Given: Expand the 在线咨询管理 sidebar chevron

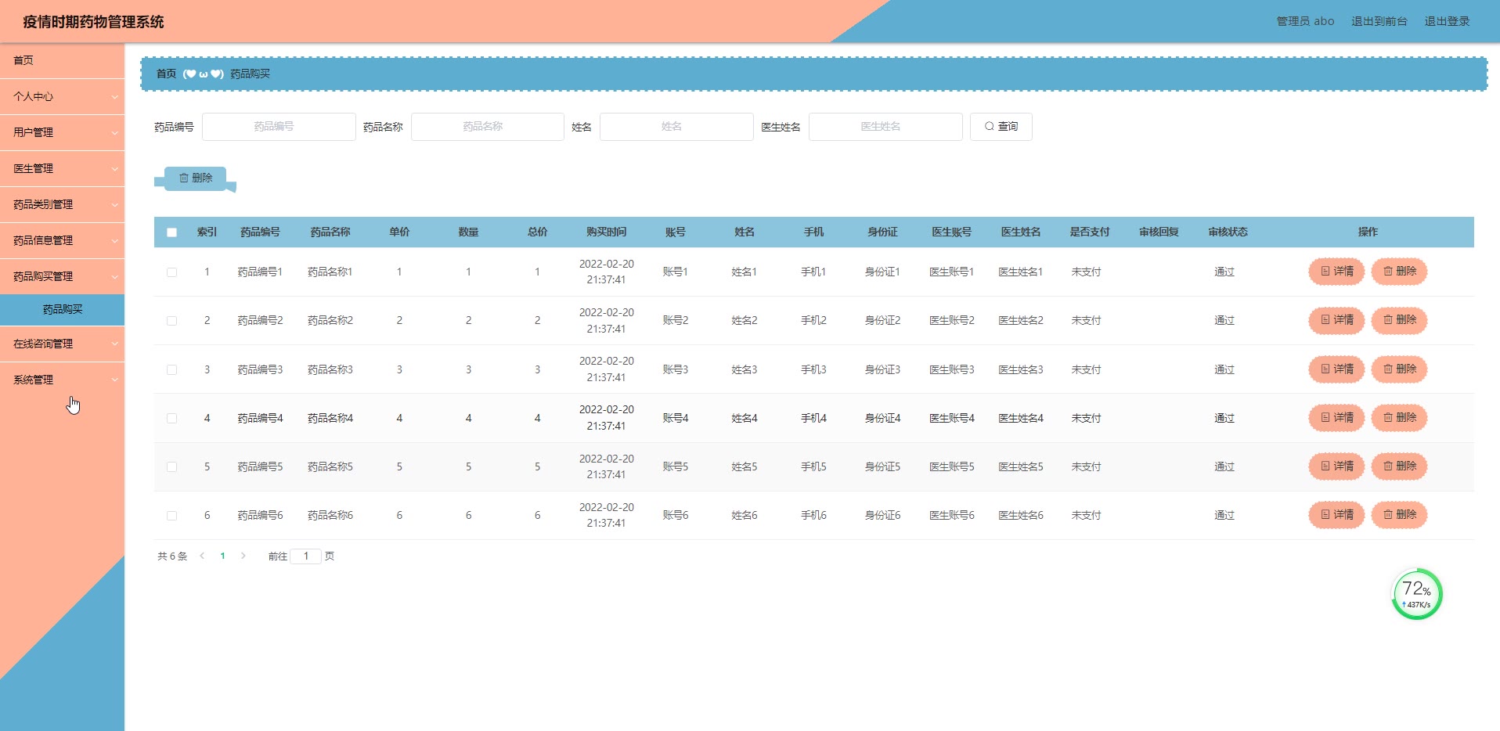Looking at the screenshot, I should (115, 344).
